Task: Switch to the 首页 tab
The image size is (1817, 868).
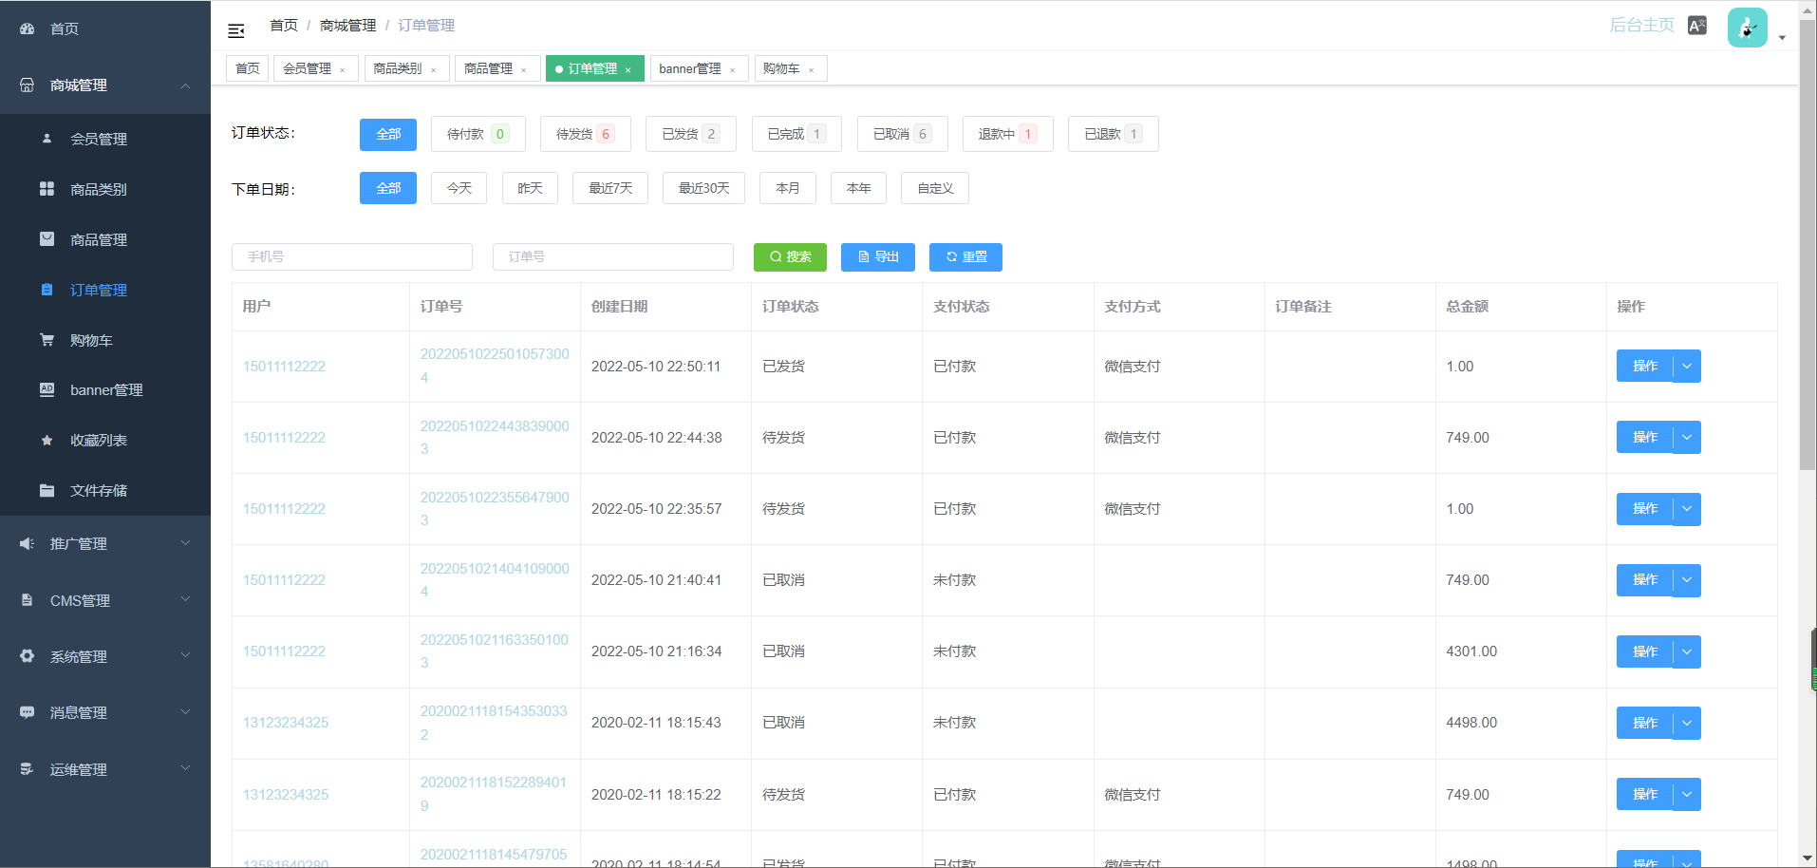Action: tap(248, 68)
